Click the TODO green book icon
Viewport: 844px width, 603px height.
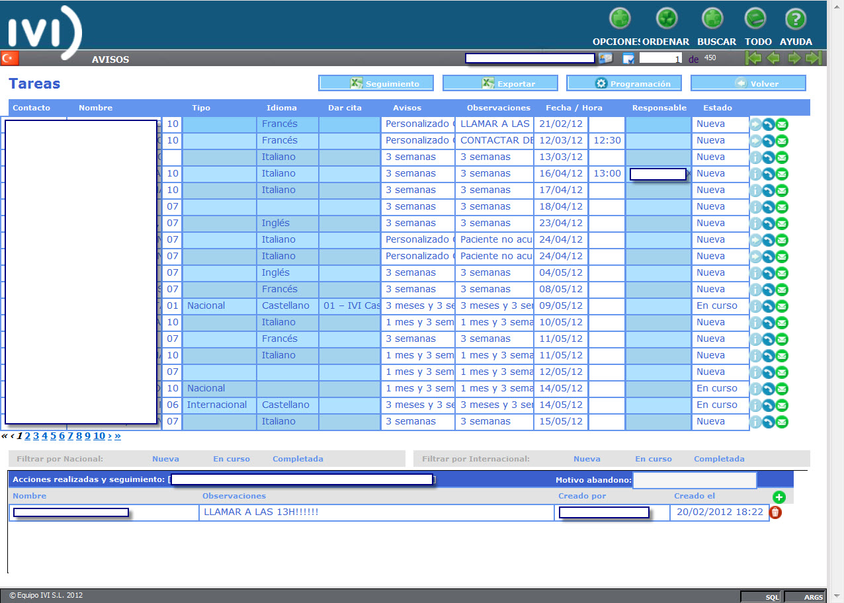click(755, 19)
